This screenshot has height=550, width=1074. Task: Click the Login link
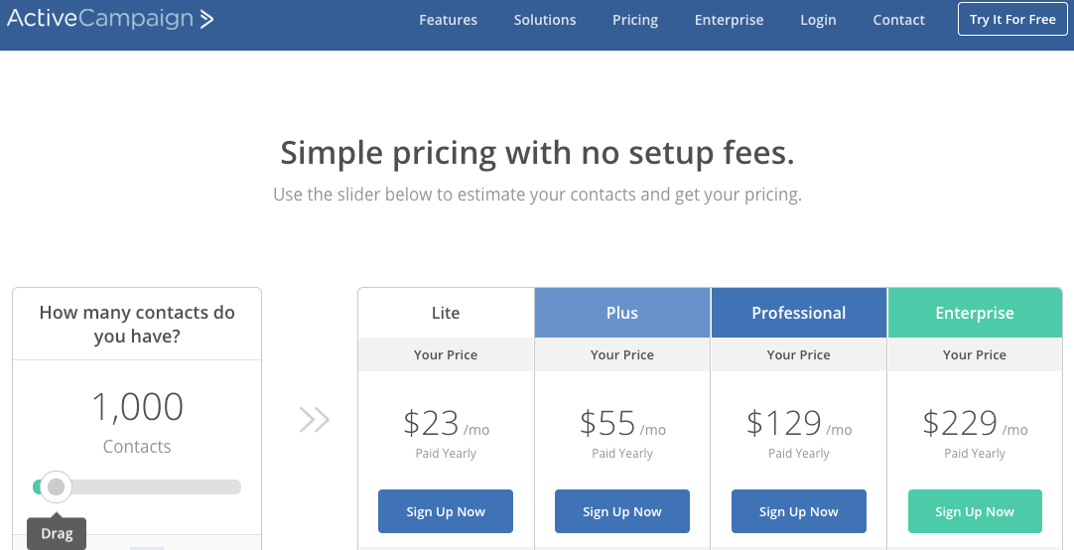click(818, 20)
